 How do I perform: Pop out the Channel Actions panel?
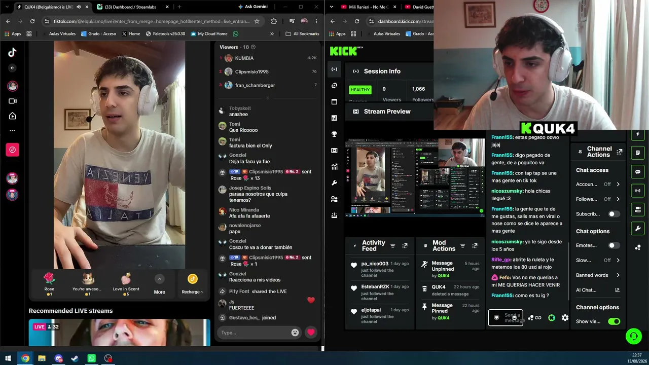[619, 152]
